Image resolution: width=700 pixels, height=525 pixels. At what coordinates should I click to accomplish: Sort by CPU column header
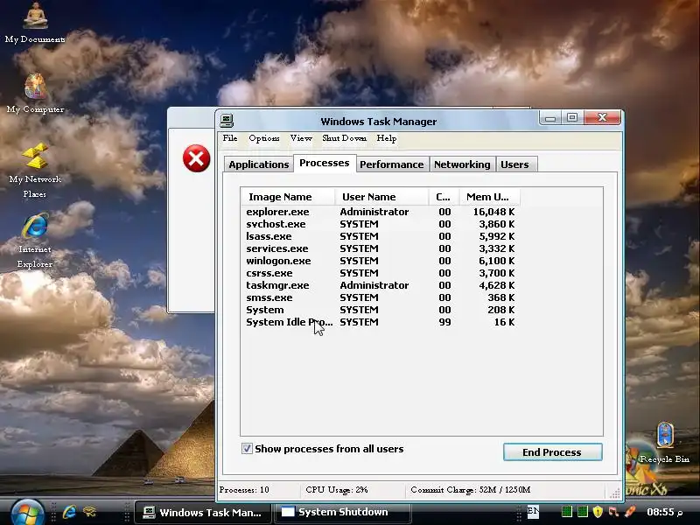tap(444, 197)
